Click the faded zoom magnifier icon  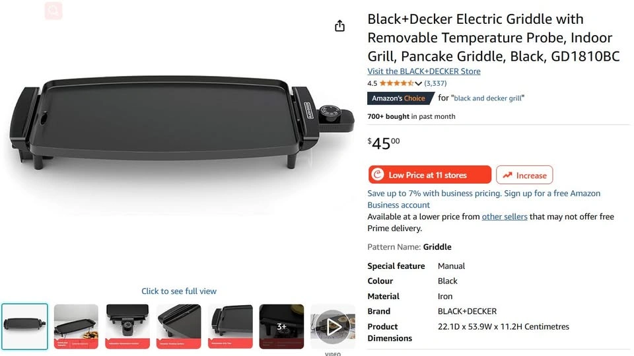[x=53, y=11]
